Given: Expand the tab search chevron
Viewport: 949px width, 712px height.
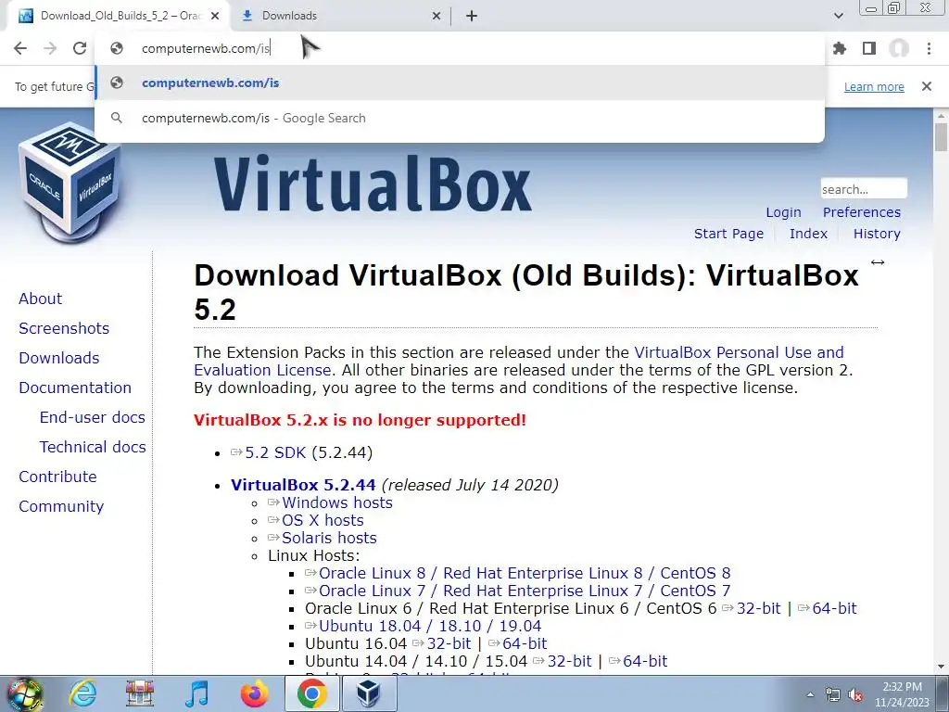Looking at the screenshot, I should tap(838, 16).
